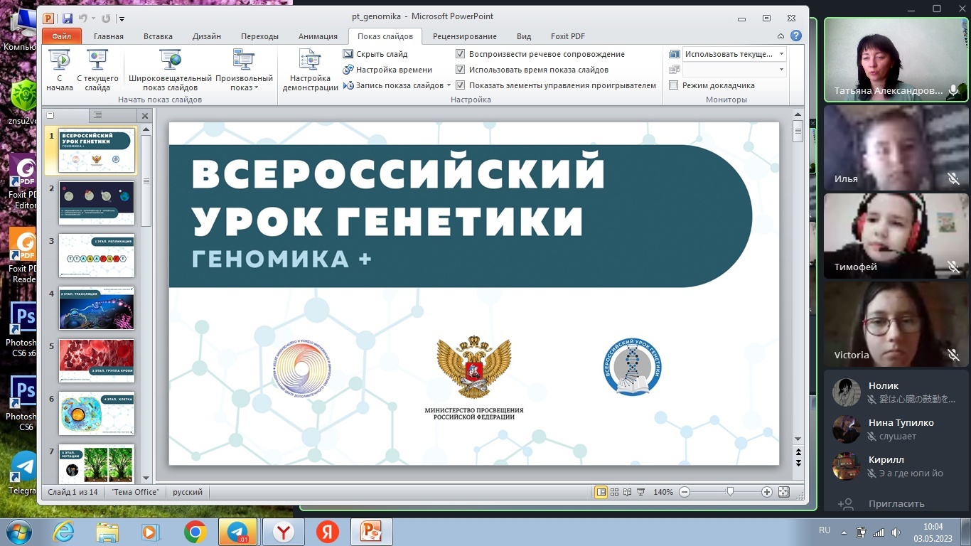
Task: Select slide 3 thumbnail Репликация
Action: point(96,256)
